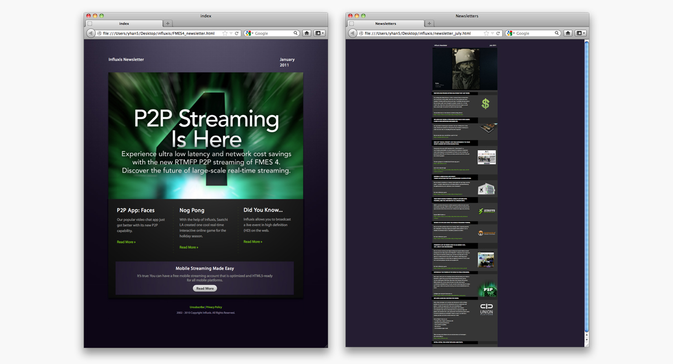Click Read More button under Mobile Streaming
The image size is (673, 364).
tap(205, 288)
